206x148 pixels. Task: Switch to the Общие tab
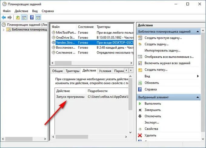58,71
